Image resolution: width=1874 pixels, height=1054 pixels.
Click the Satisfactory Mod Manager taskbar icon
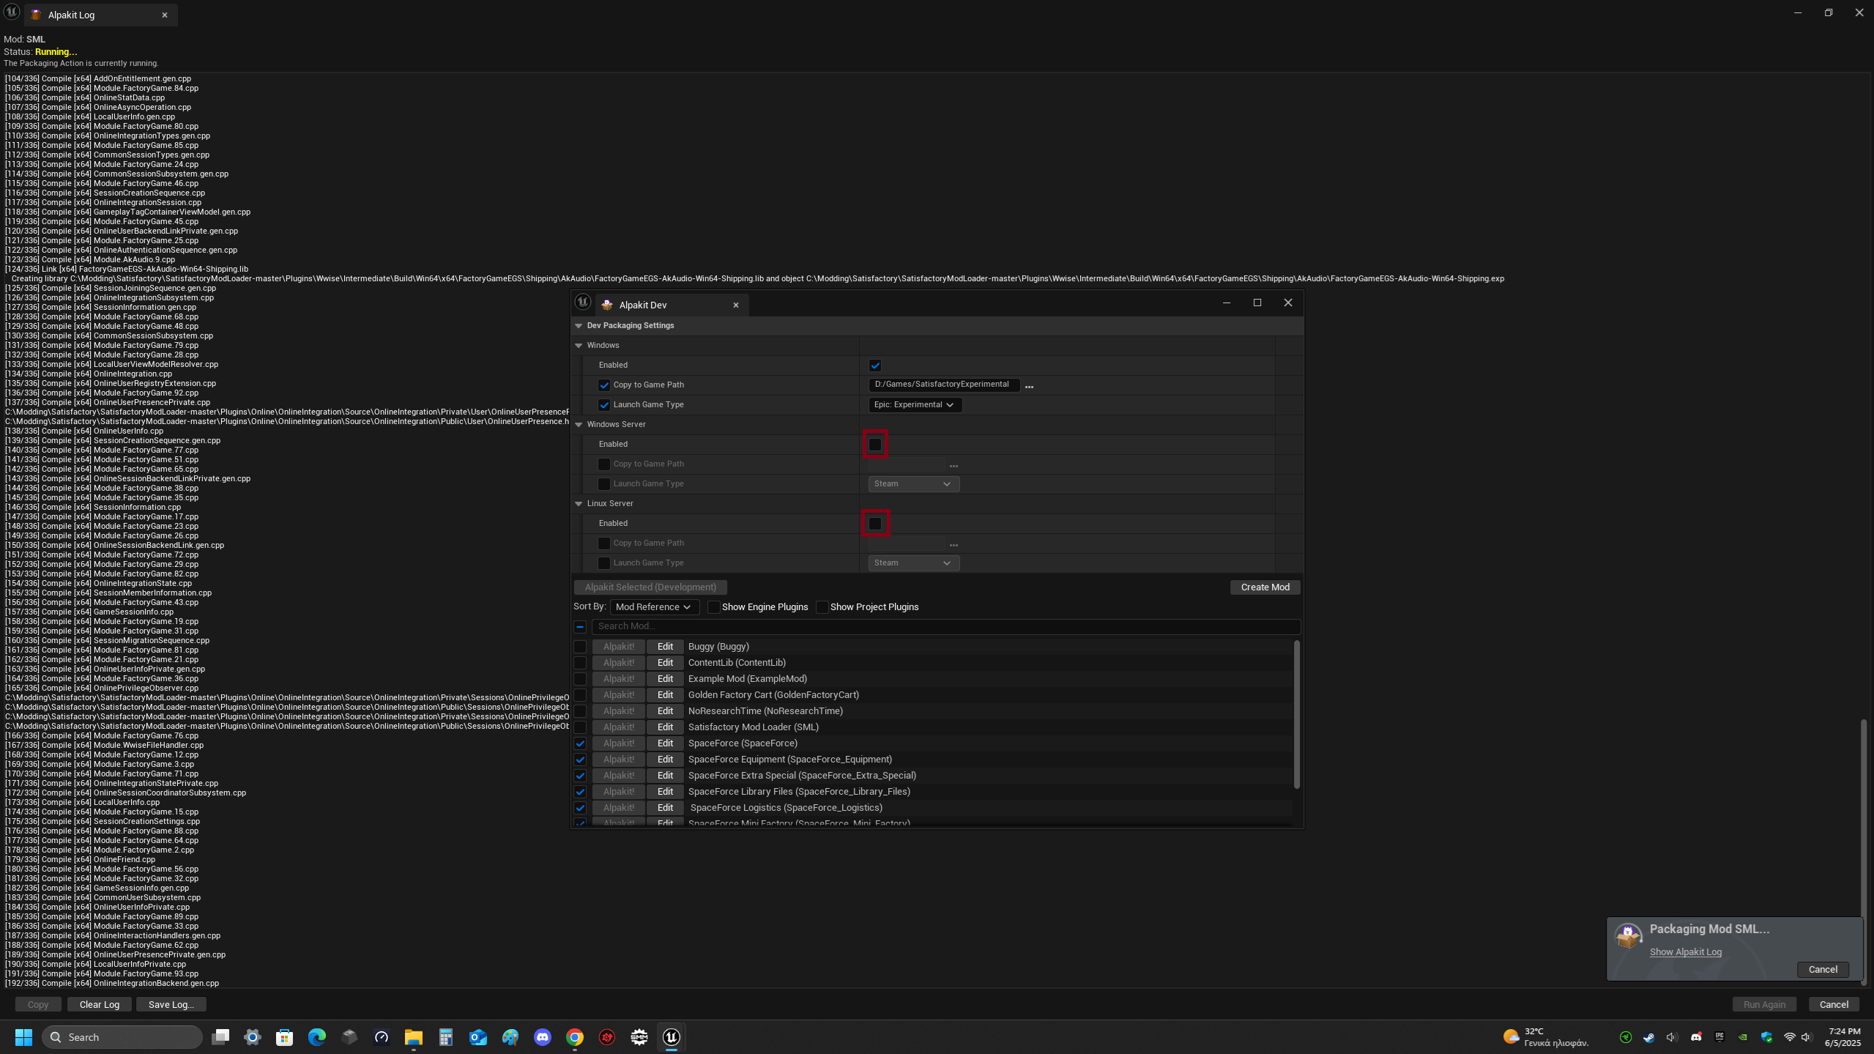tap(639, 1037)
